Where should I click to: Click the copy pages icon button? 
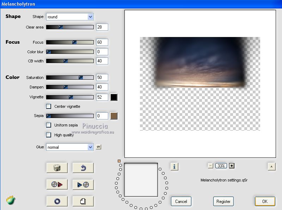click(83, 201)
